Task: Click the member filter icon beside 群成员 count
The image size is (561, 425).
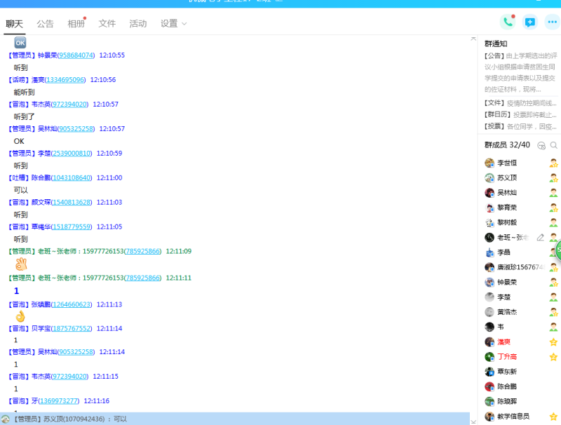Action: (x=541, y=145)
